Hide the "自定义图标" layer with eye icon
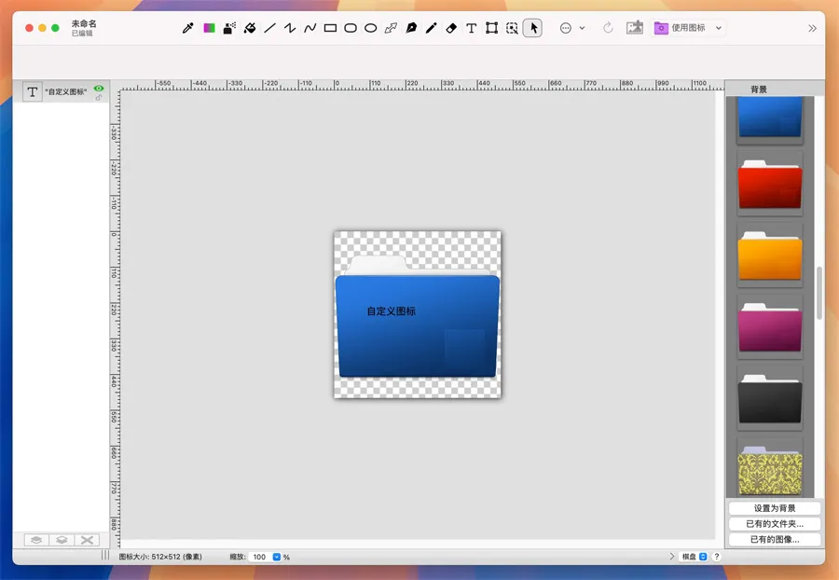Screen dimensions: 839x580 pyautogui.click(x=99, y=88)
